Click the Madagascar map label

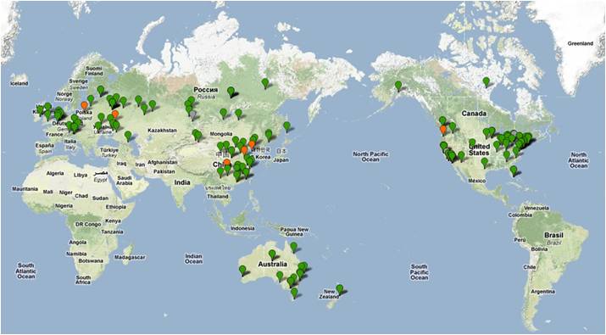pyautogui.click(x=130, y=257)
